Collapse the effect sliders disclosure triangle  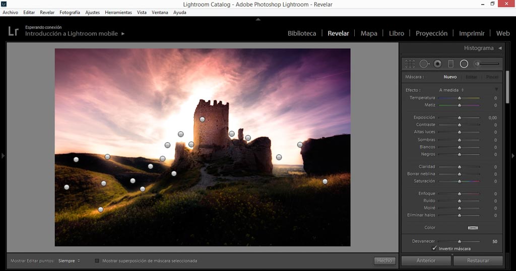pos(496,89)
